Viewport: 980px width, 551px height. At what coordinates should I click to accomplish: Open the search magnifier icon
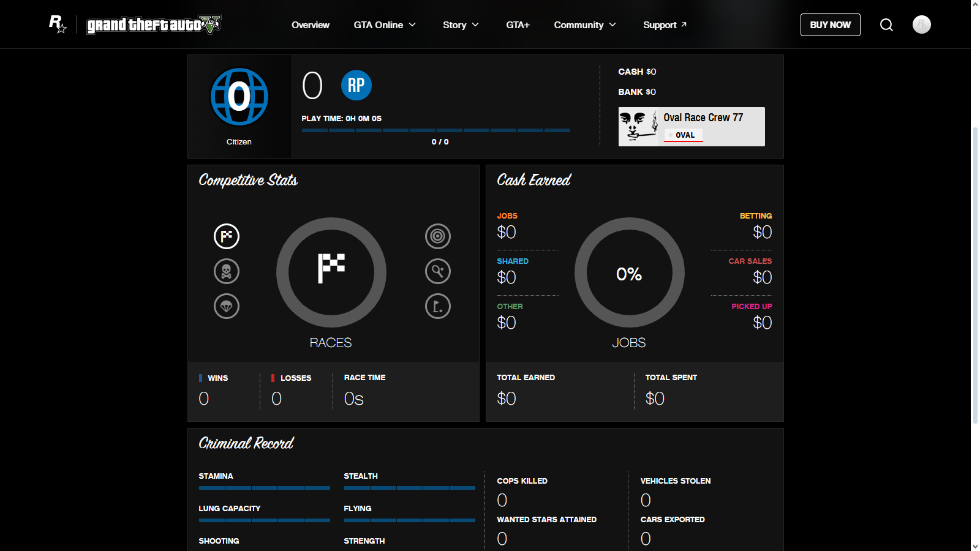pyautogui.click(x=886, y=24)
